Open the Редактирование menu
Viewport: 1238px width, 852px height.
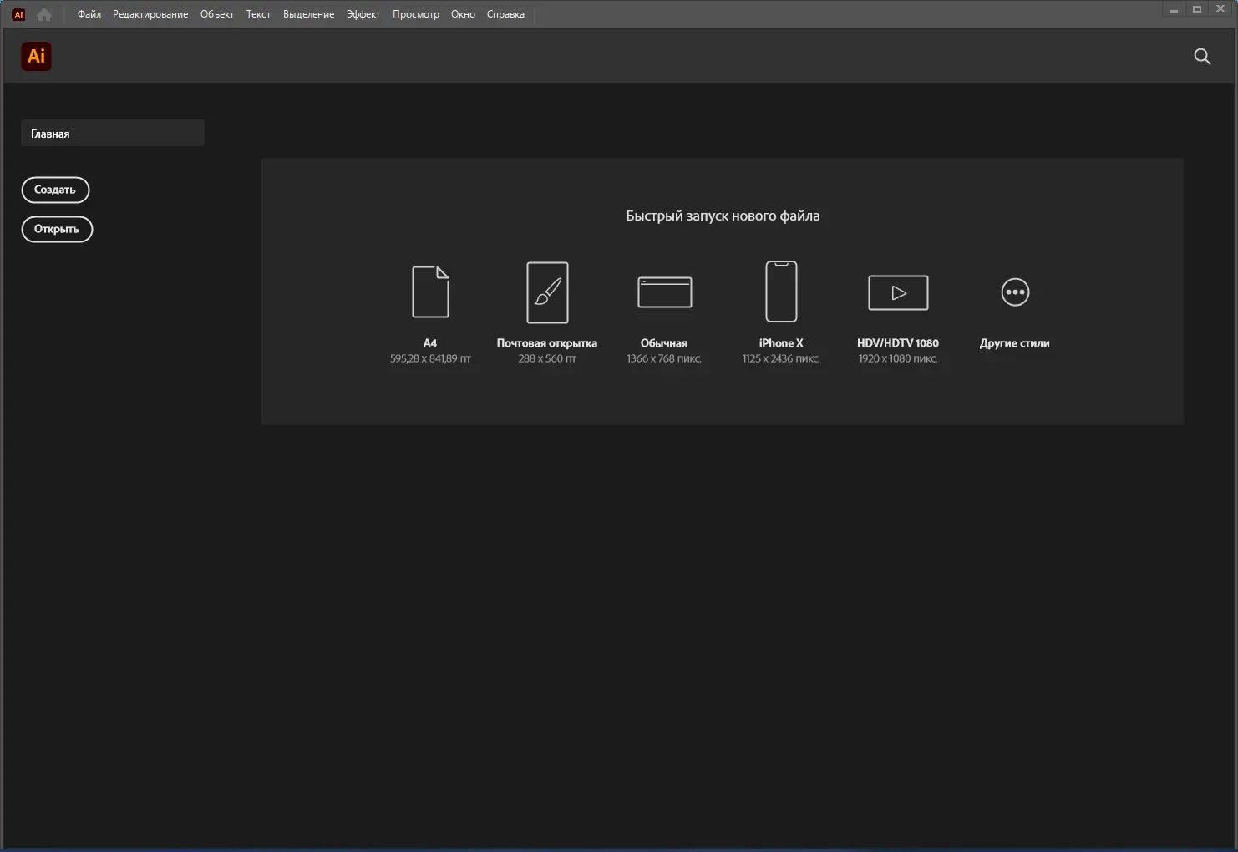[x=150, y=14]
